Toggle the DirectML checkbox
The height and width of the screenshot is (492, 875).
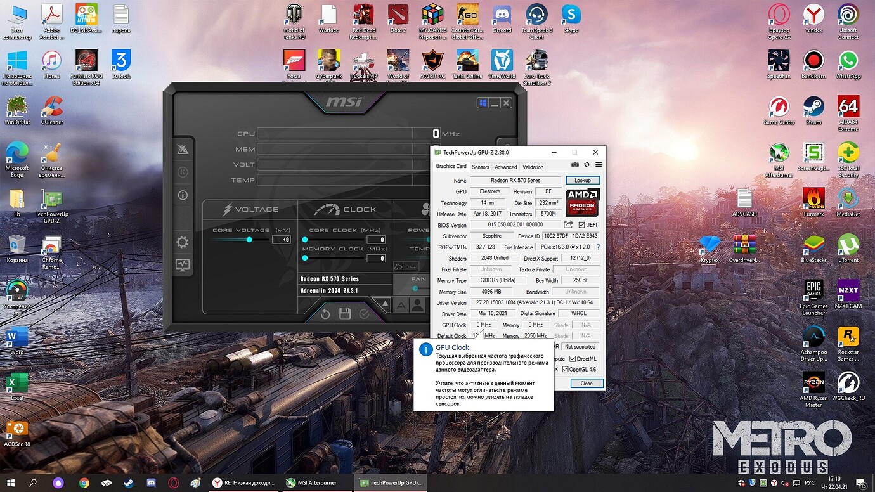(573, 359)
